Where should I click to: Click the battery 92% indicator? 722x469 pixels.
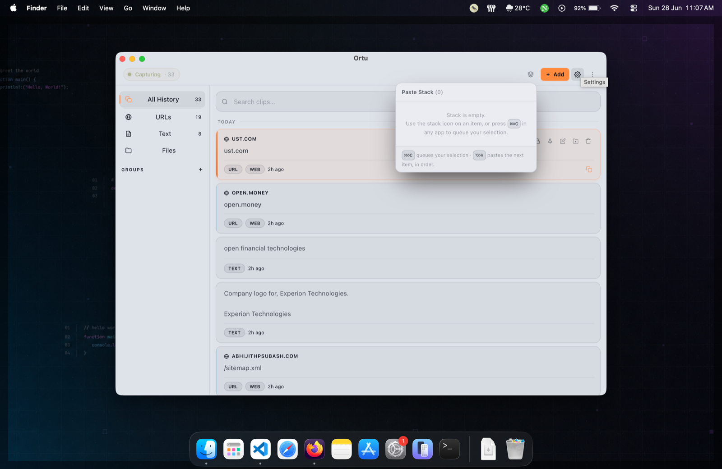click(587, 8)
